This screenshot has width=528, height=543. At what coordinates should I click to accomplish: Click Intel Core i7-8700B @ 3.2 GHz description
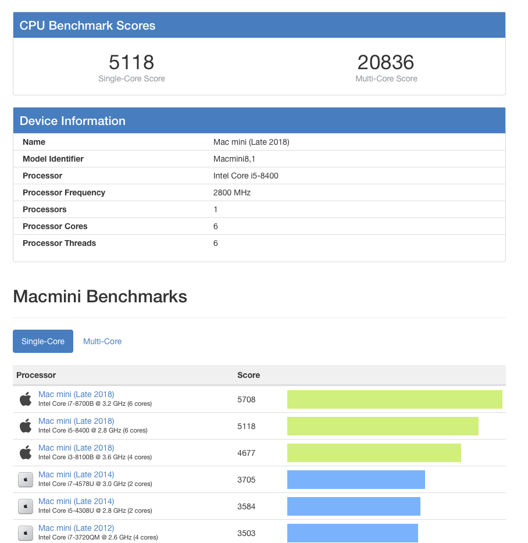[x=95, y=403]
